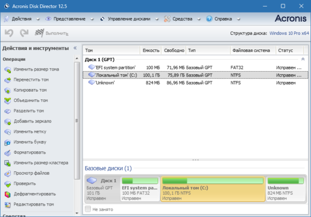Click the Тип column header
The width and height of the screenshot is (311, 217).
click(208, 50)
